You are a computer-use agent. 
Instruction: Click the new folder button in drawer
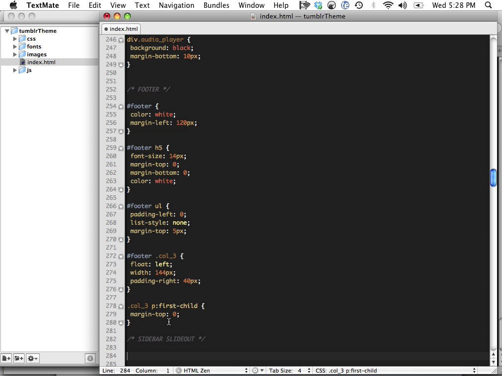click(x=19, y=358)
